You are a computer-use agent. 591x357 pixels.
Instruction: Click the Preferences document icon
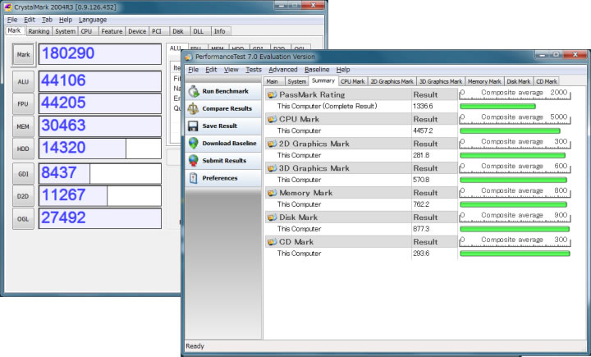click(x=194, y=178)
